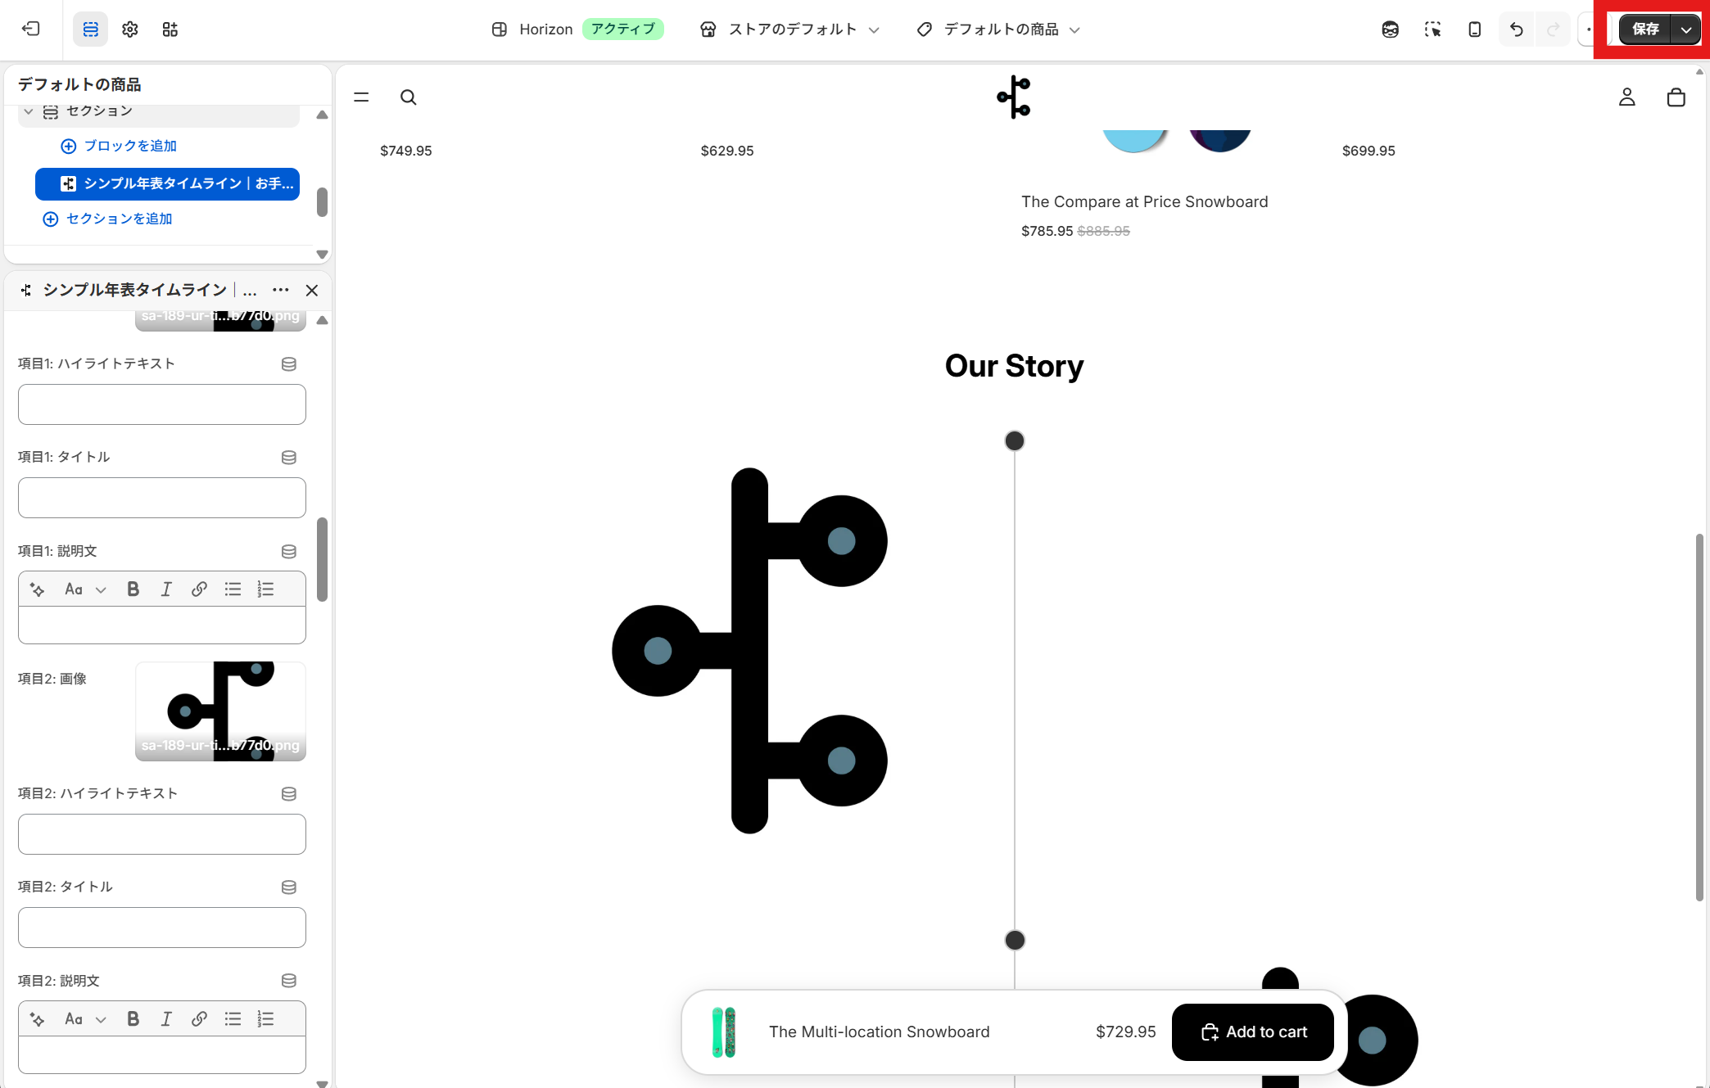
Task: Click the first timeline dot under Our Story
Action: click(x=1015, y=441)
